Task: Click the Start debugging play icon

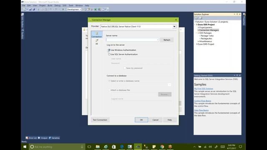Action: click(x=63, y=9)
